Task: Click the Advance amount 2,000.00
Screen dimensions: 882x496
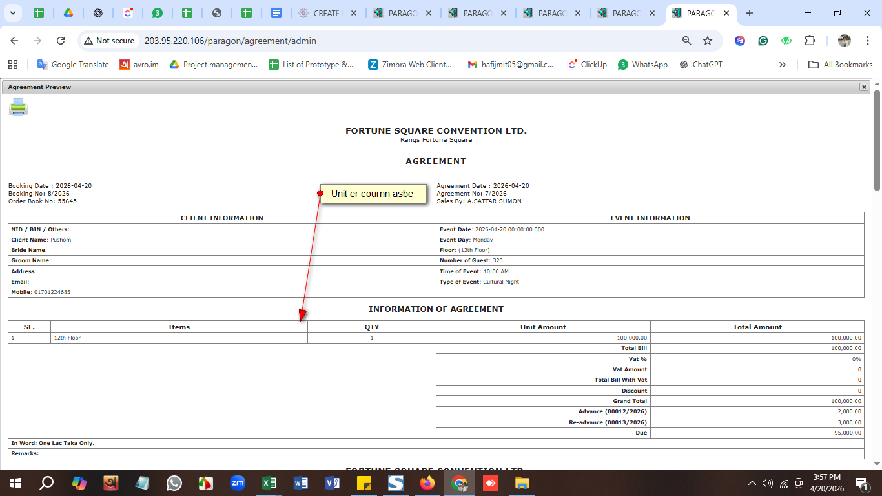Action: tap(849, 411)
